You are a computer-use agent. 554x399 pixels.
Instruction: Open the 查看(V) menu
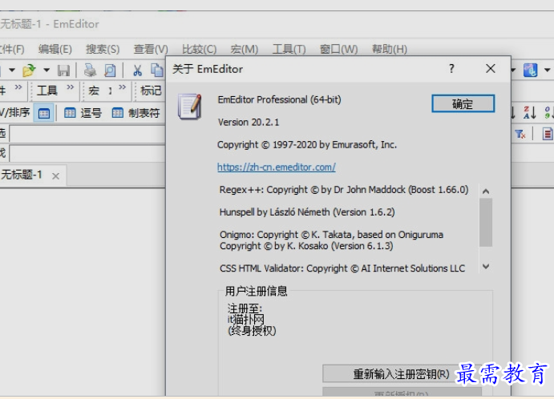(x=151, y=49)
